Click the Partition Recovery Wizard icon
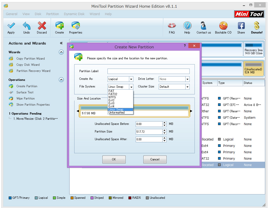This screenshot has width=269, height=208. (11, 71)
